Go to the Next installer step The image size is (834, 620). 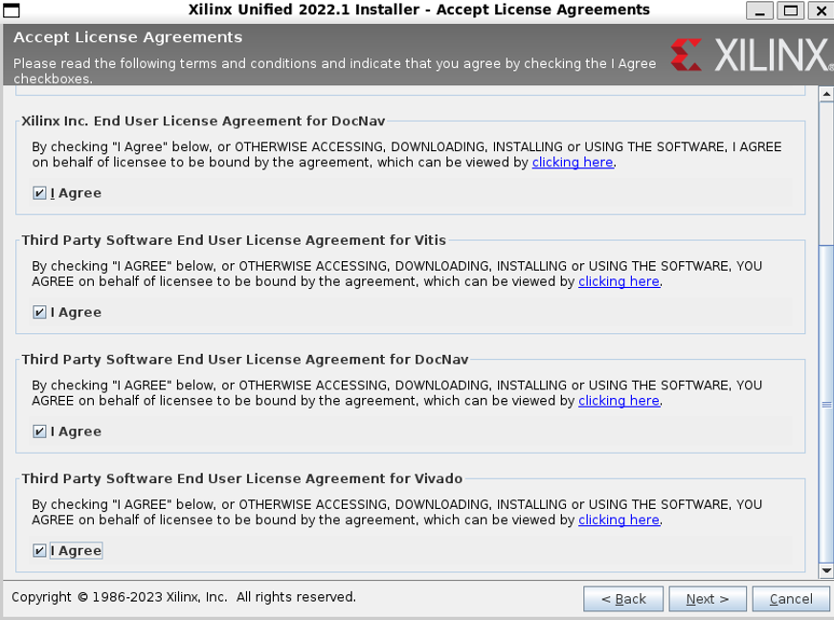pos(708,599)
